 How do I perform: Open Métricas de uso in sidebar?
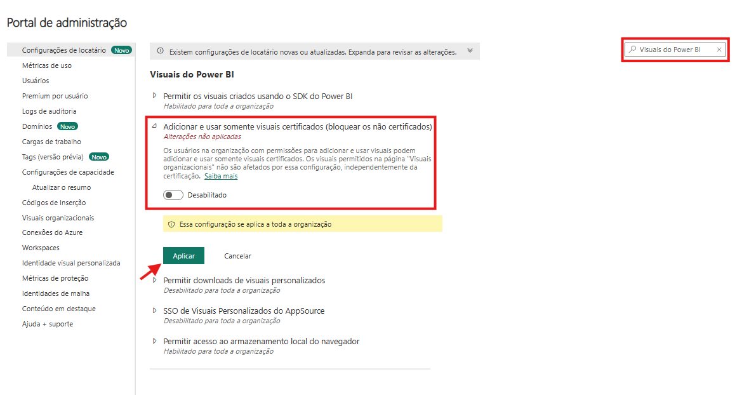(47, 65)
